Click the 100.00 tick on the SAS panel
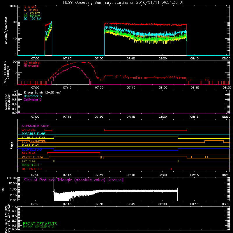 pos(12,178)
